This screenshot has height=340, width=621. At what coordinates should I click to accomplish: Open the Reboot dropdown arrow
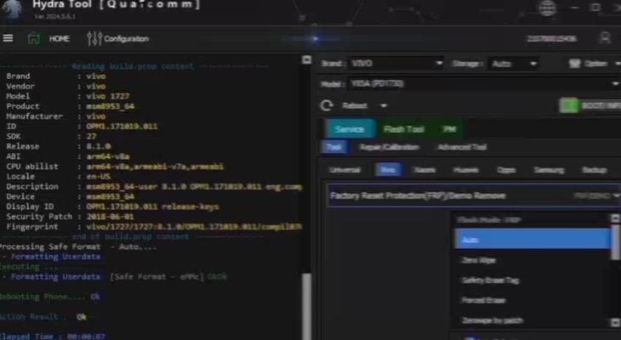[x=384, y=106]
